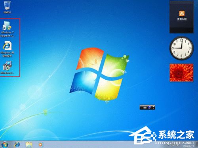Click the analog clock gadget
Screen dimensions: 198x148
pyautogui.click(x=181, y=48)
